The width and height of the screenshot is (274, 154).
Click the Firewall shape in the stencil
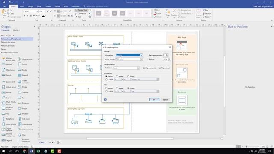coord(23,75)
